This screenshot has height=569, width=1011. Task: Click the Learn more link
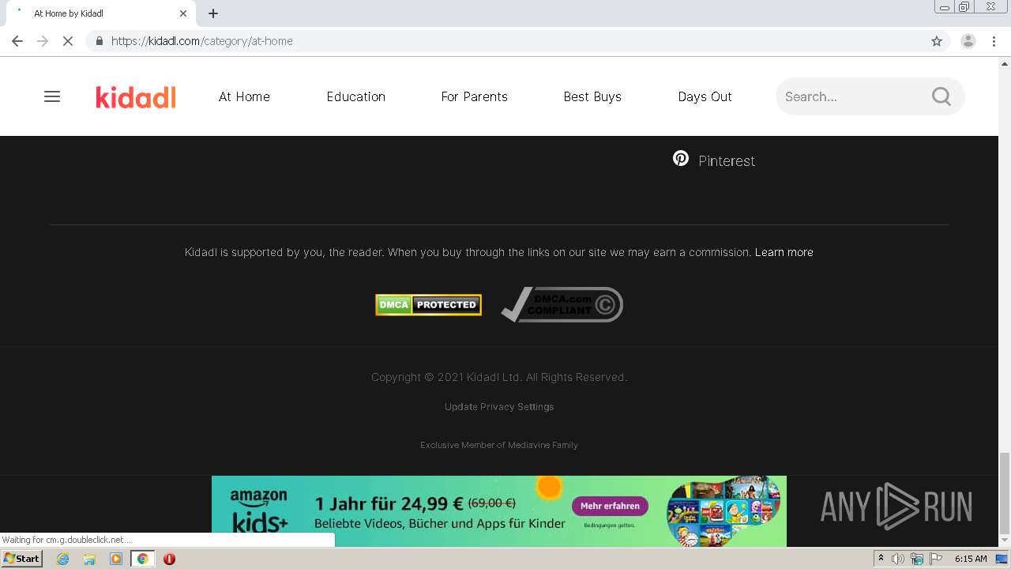[784, 252]
